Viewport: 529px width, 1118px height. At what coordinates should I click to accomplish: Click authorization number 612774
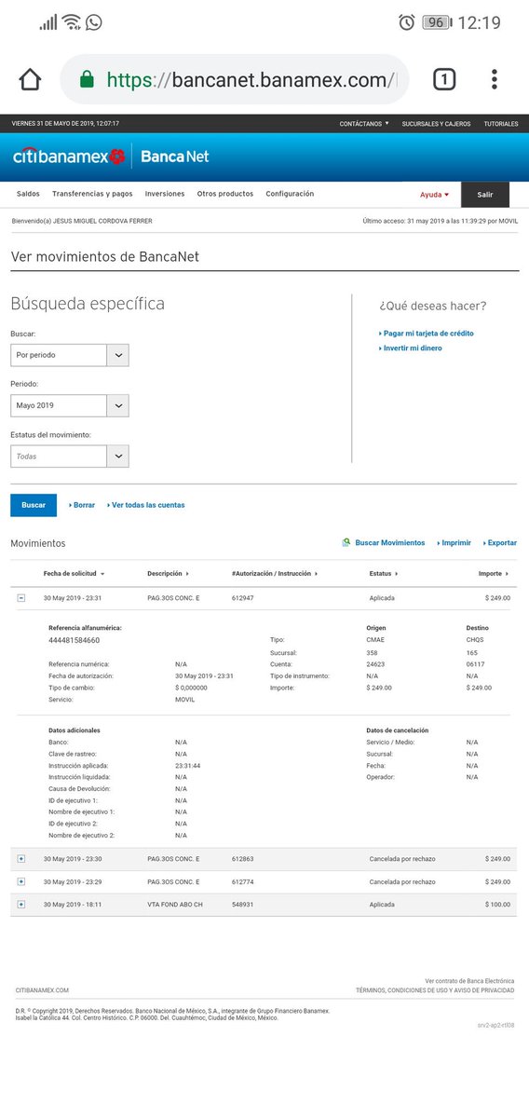[242, 881]
